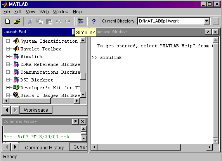Image resolution: width=222 pixels, height=161 pixels.
Task: Click the 'simulink' command line text
Action: (111, 57)
